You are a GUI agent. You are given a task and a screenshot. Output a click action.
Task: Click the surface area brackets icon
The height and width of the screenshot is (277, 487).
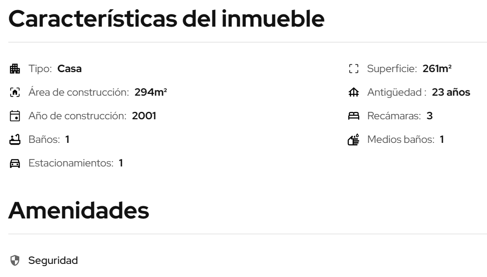(354, 69)
